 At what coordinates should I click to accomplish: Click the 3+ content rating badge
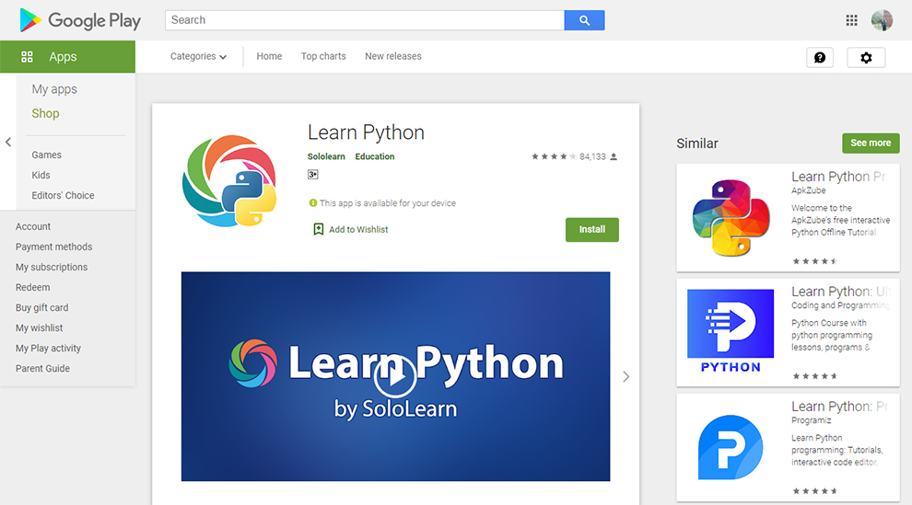point(313,174)
